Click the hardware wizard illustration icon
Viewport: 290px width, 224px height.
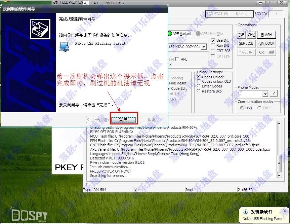40,29
